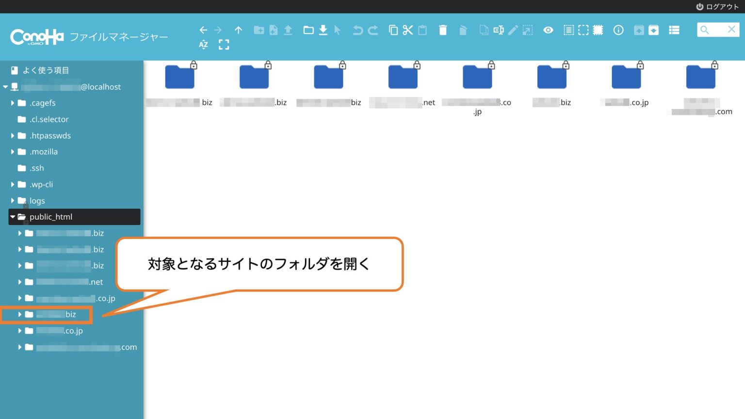Click inside the search input field
745x419 pixels.
tap(718, 30)
